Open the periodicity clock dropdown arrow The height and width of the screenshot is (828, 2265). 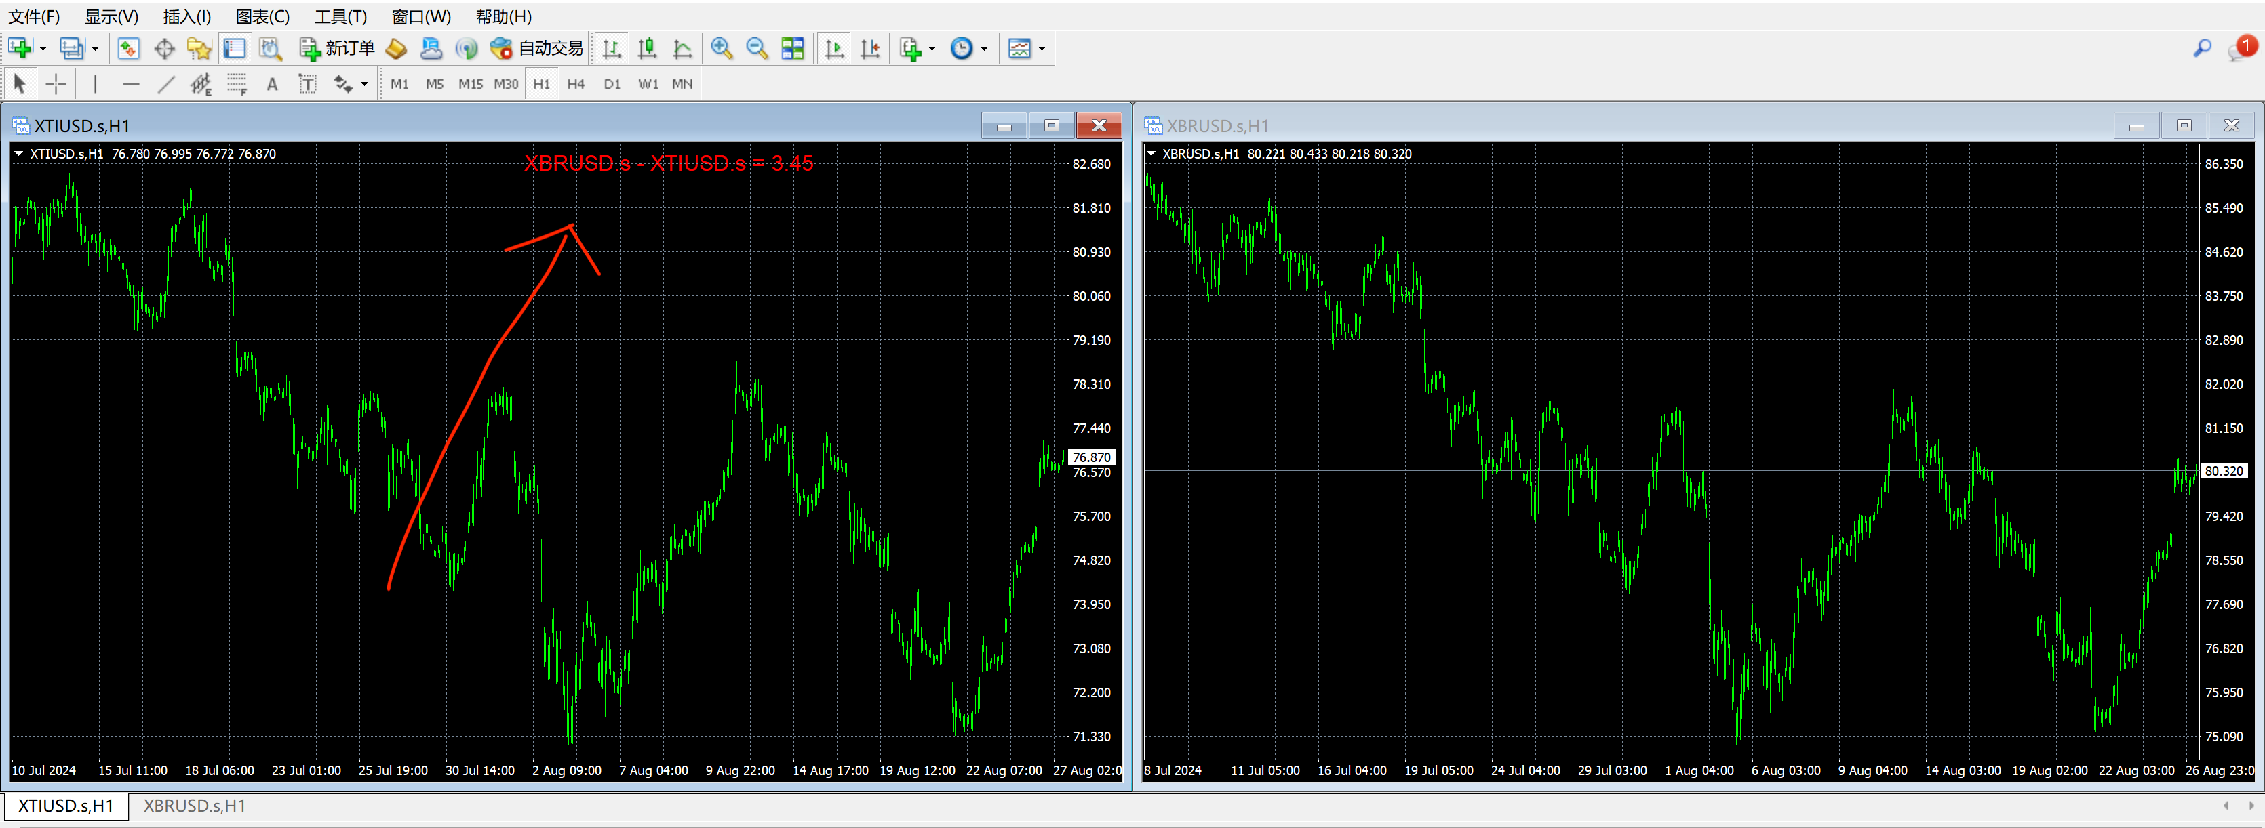(985, 49)
